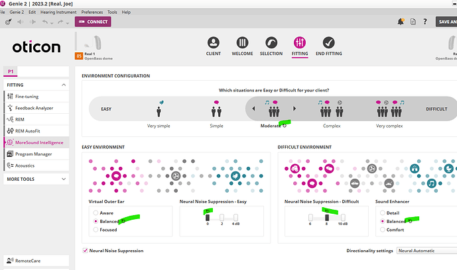
Task: Select the left hearing aid image
Action: click(94, 43)
